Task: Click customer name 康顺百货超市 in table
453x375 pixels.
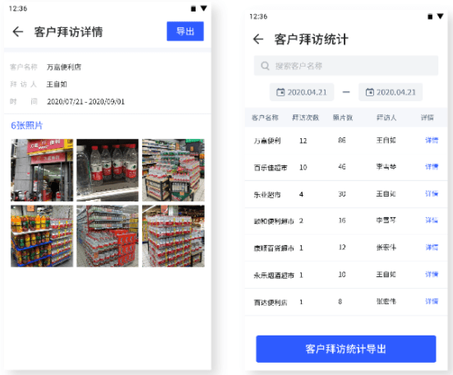Action: point(274,248)
